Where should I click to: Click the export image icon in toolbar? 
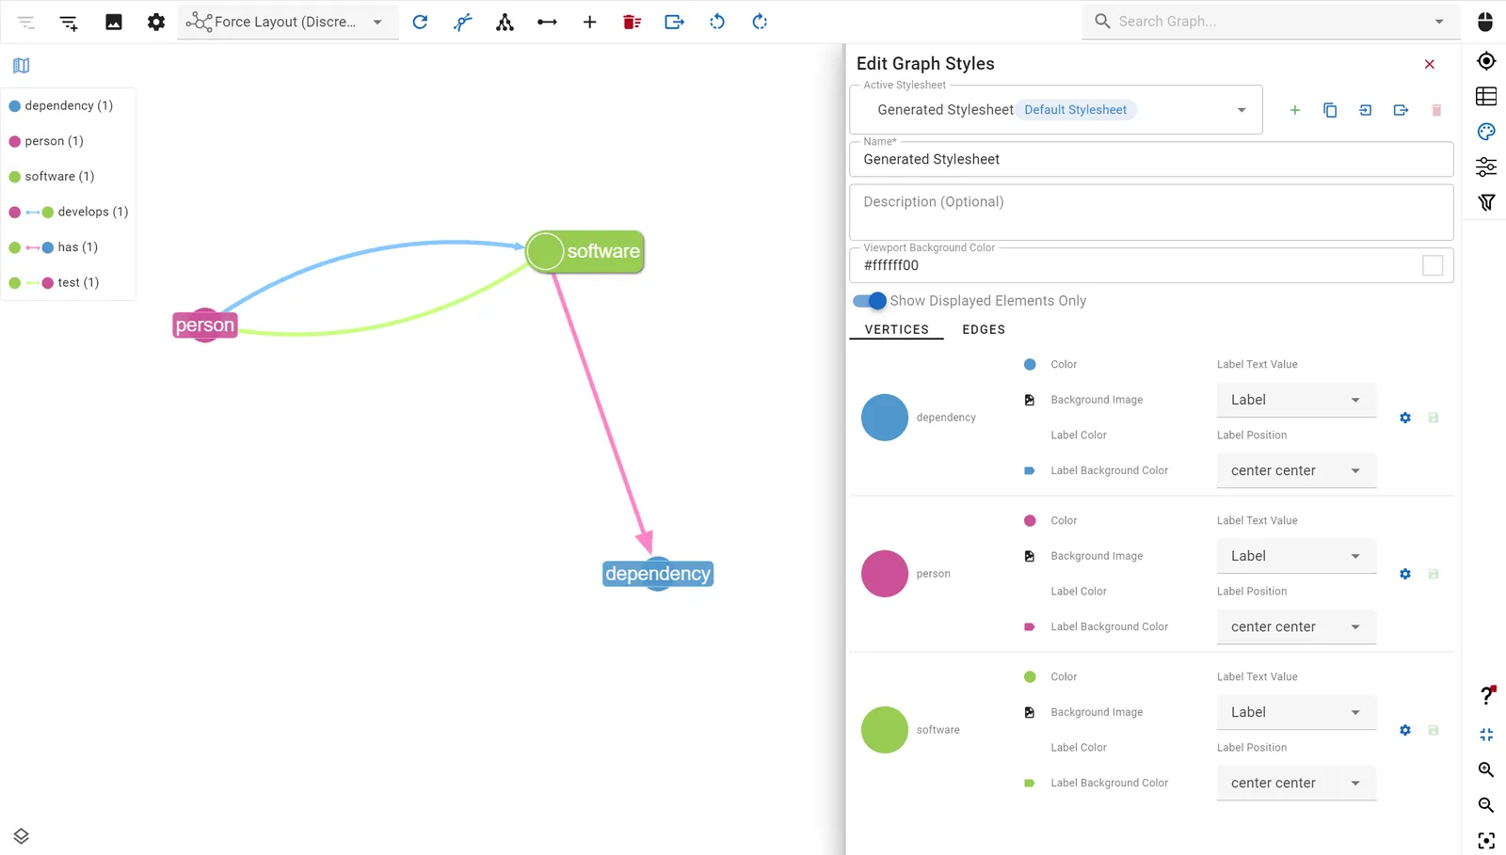[x=114, y=22]
